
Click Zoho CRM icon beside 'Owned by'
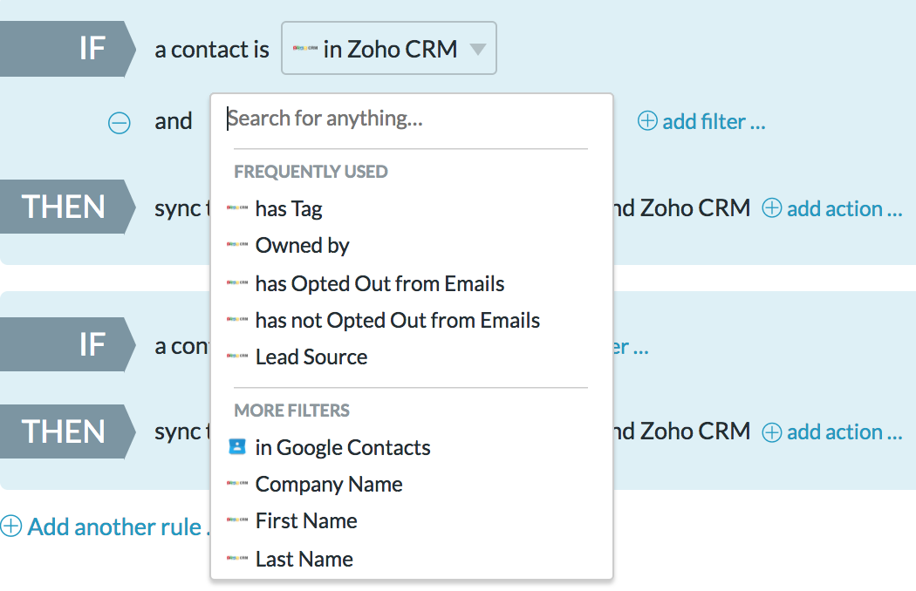237,244
